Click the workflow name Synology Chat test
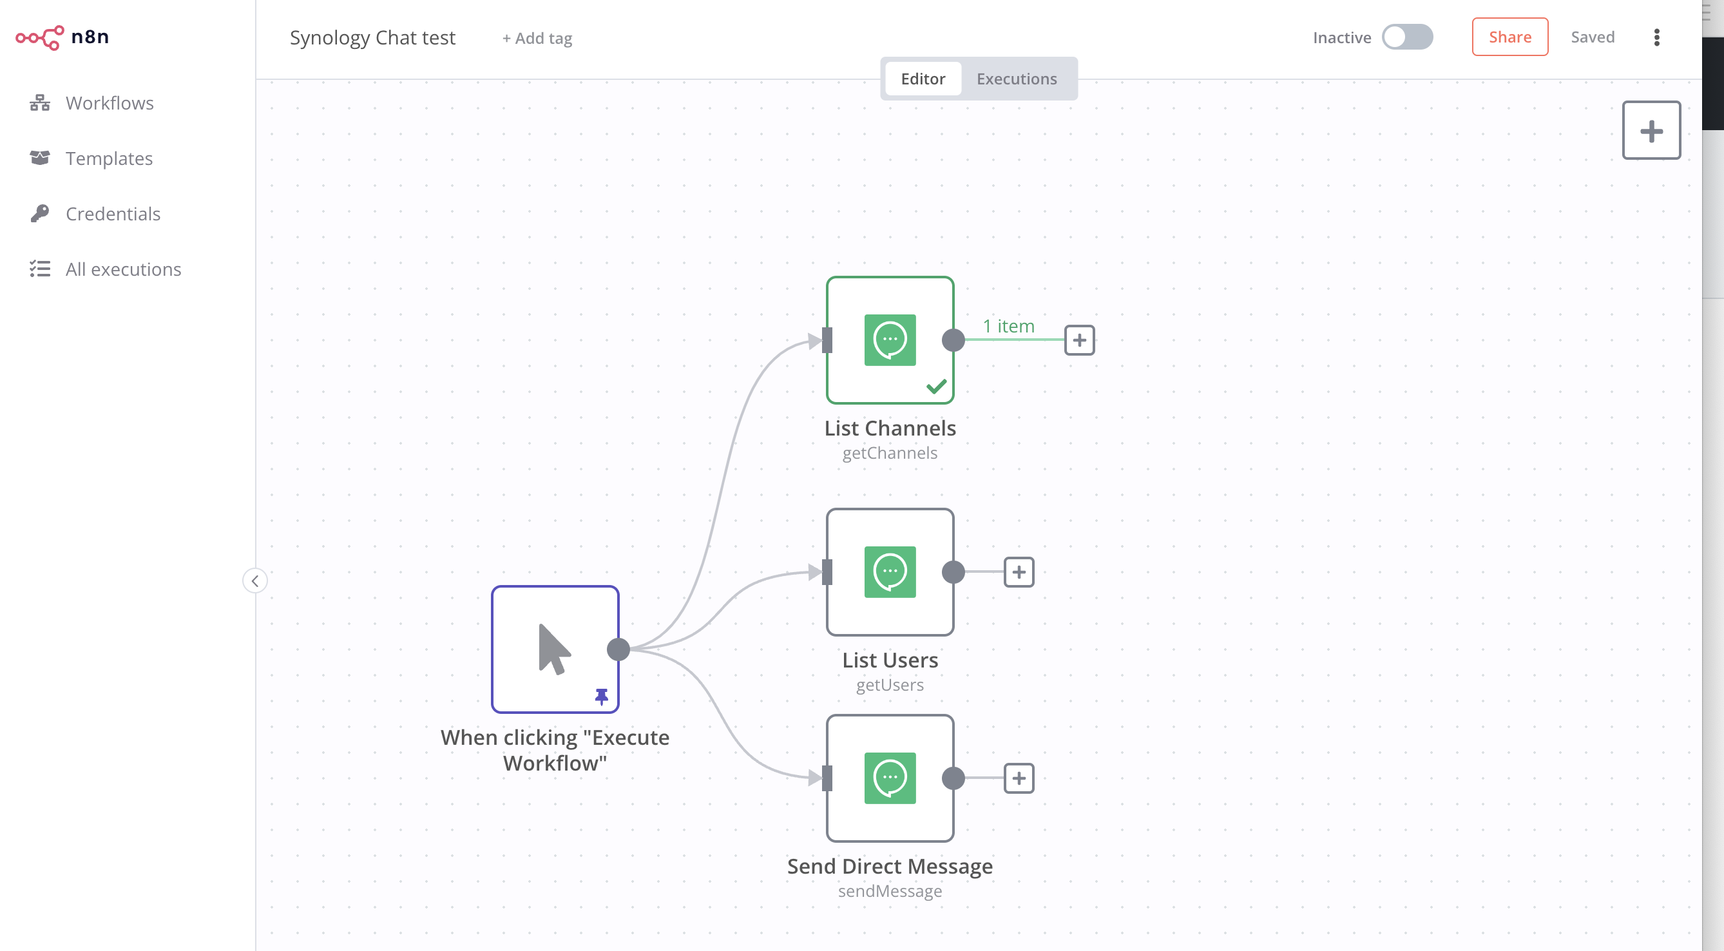Image resolution: width=1724 pixels, height=951 pixels. [x=372, y=38]
